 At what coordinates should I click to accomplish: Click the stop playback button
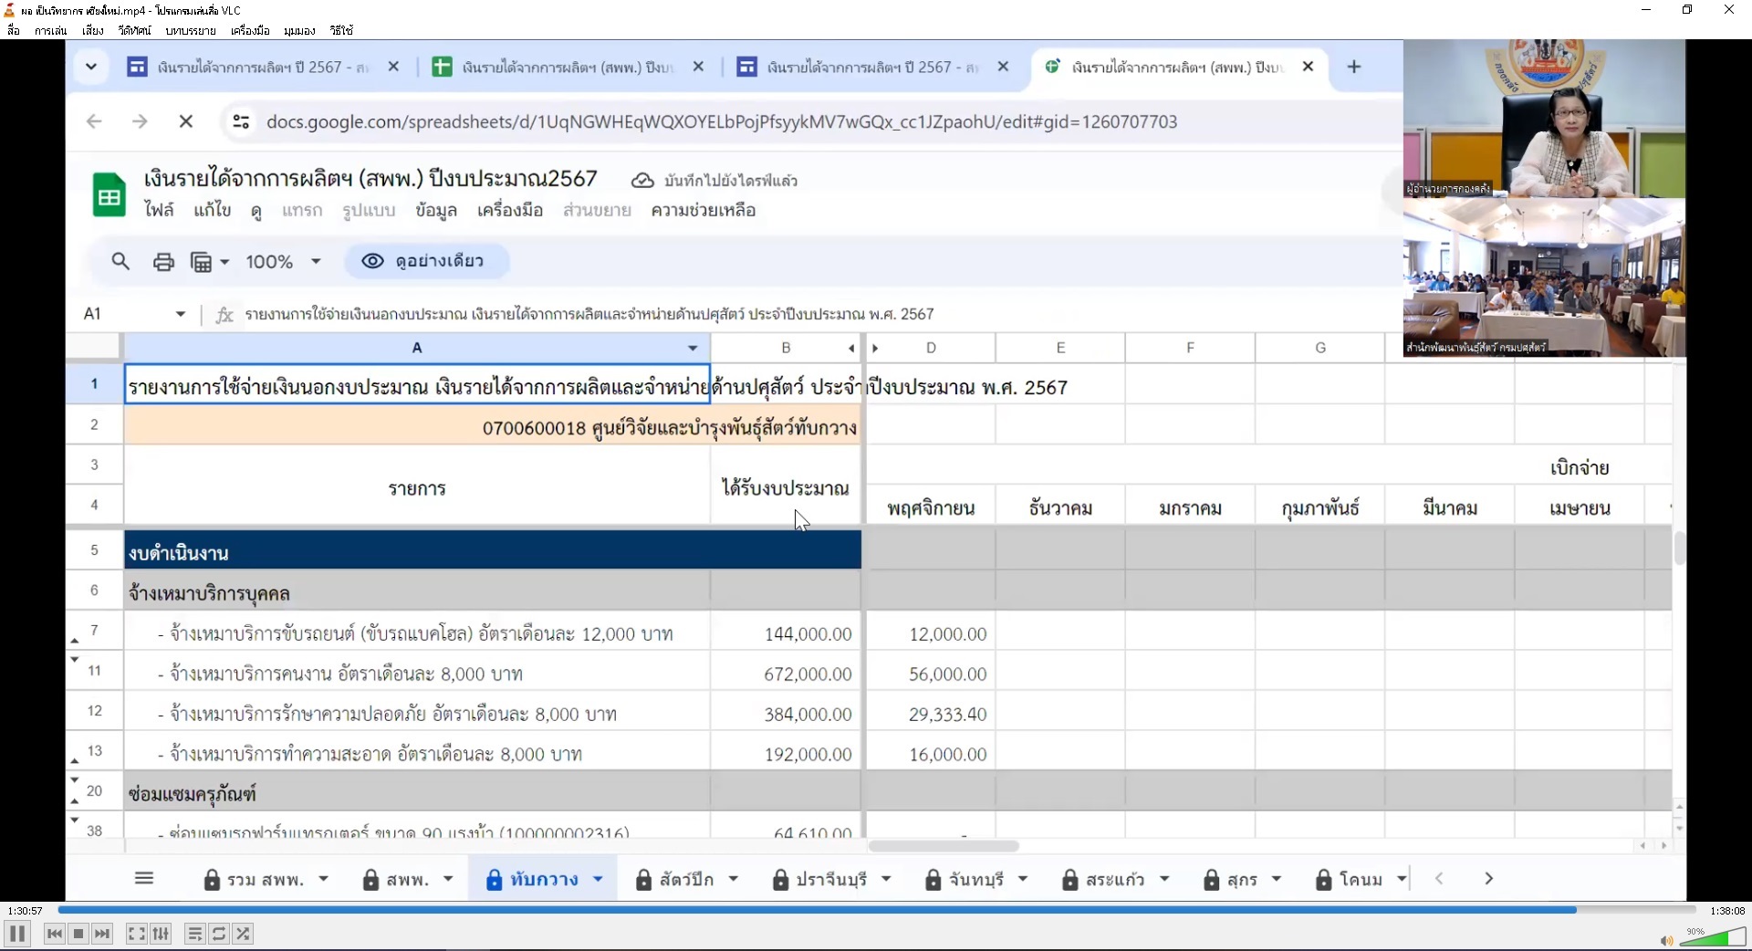pyautogui.click(x=78, y=934)
